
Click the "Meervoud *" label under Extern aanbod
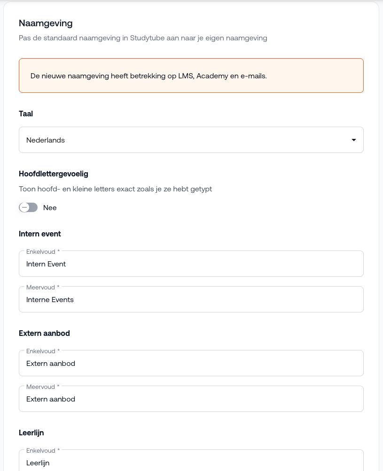(x=43, y=387)
